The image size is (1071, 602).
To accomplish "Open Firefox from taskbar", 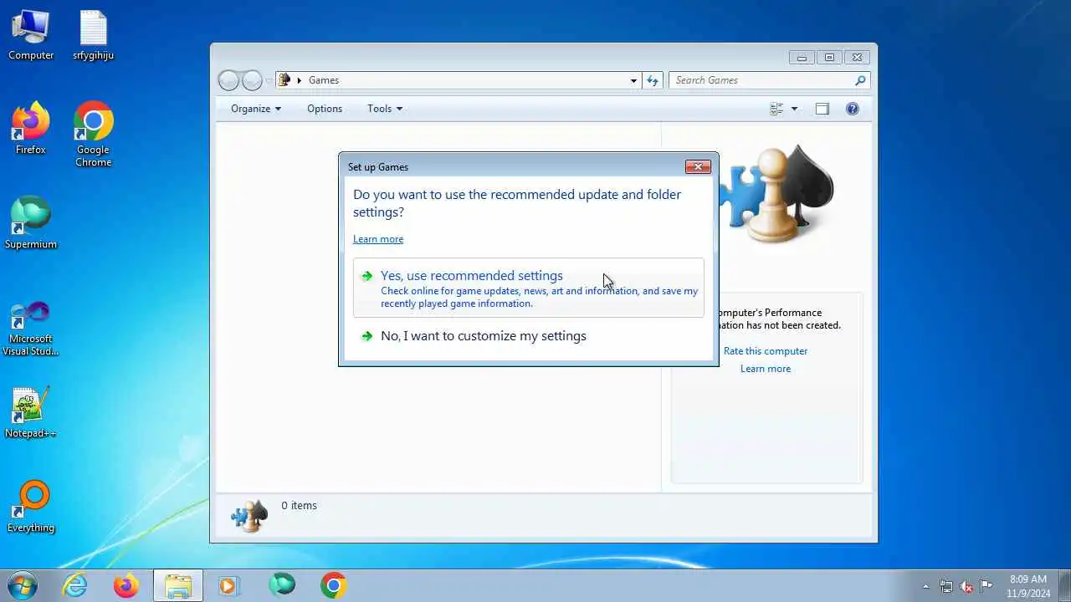I will pyautogui.click(x=126, y=585).
